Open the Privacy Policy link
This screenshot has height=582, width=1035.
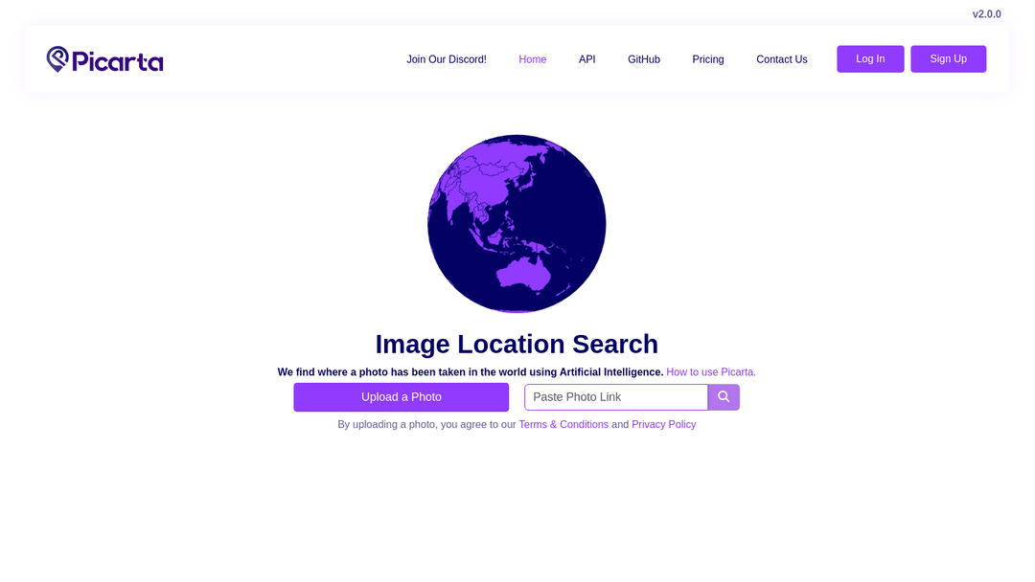pos(663,424)
